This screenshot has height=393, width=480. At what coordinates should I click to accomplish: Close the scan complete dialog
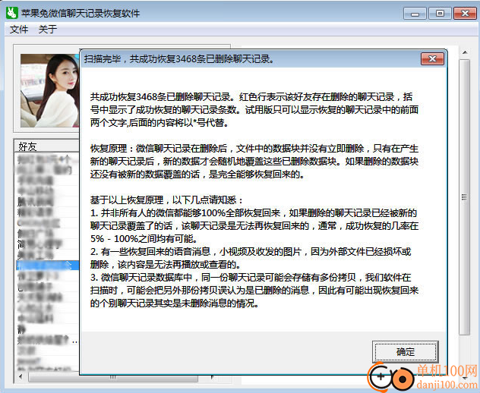432,58
